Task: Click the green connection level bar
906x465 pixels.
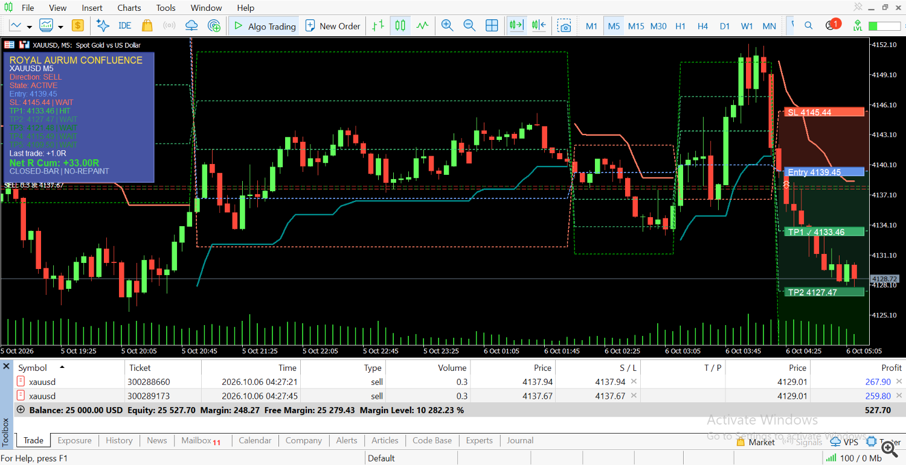Action: coord(884,26)
